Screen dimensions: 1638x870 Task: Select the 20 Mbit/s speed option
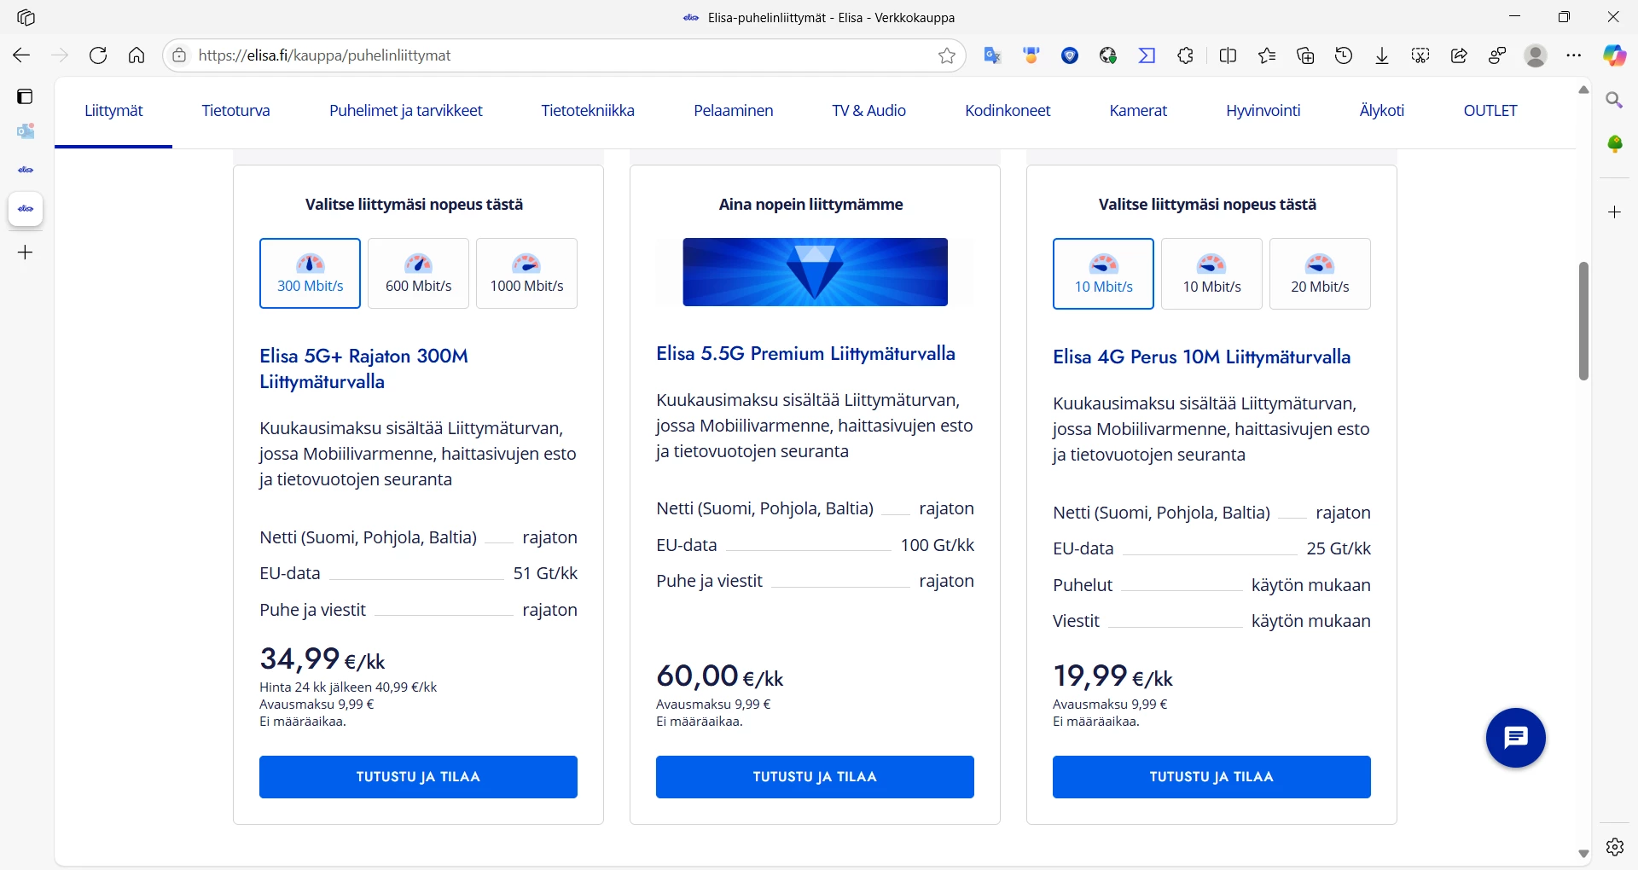pyautogui.click(x=1320, y=274)
